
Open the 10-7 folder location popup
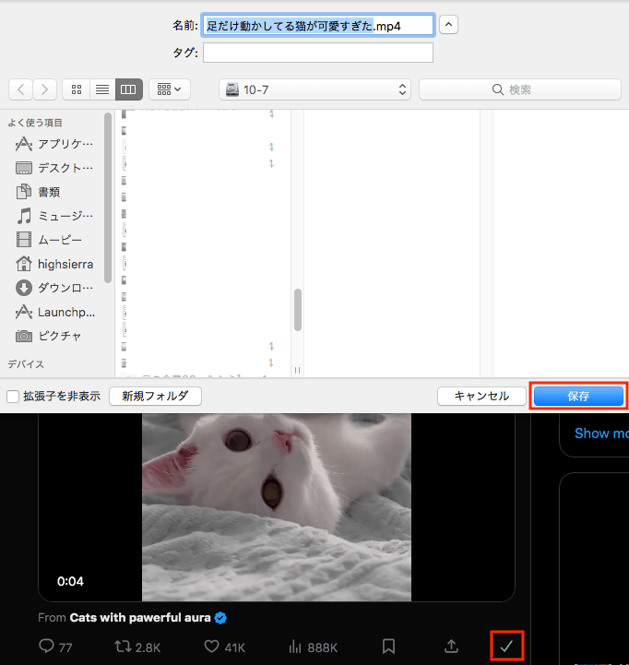314,89
